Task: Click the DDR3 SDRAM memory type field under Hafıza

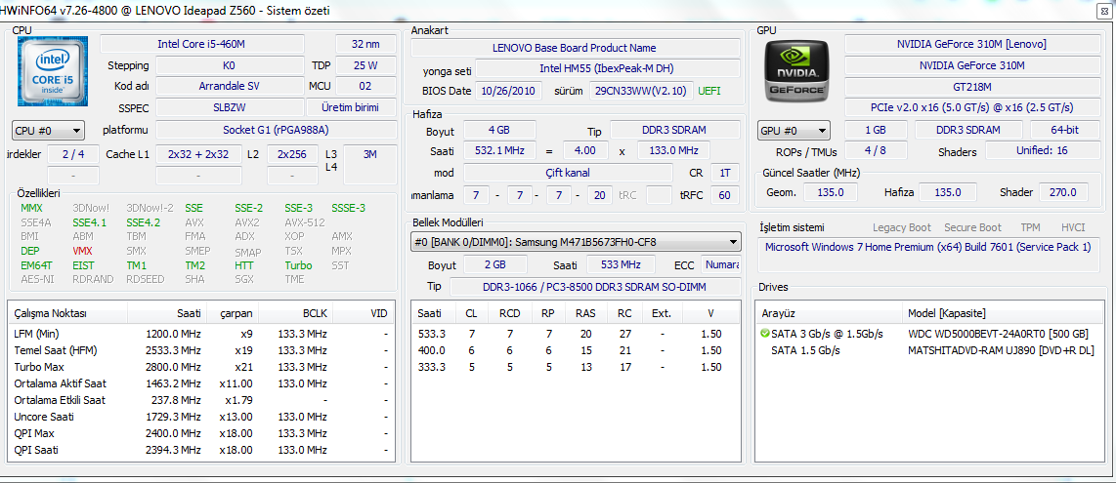Action: [x=674, y=132]
